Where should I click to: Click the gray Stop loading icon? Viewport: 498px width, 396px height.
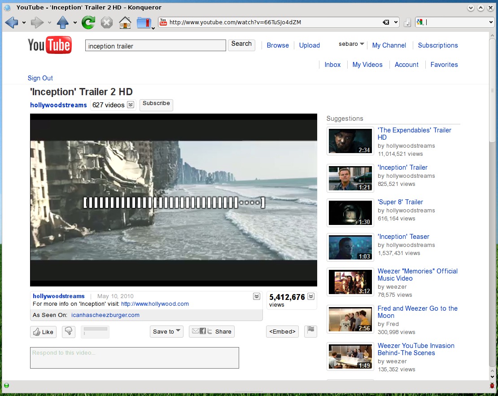(x=107, y=22)
